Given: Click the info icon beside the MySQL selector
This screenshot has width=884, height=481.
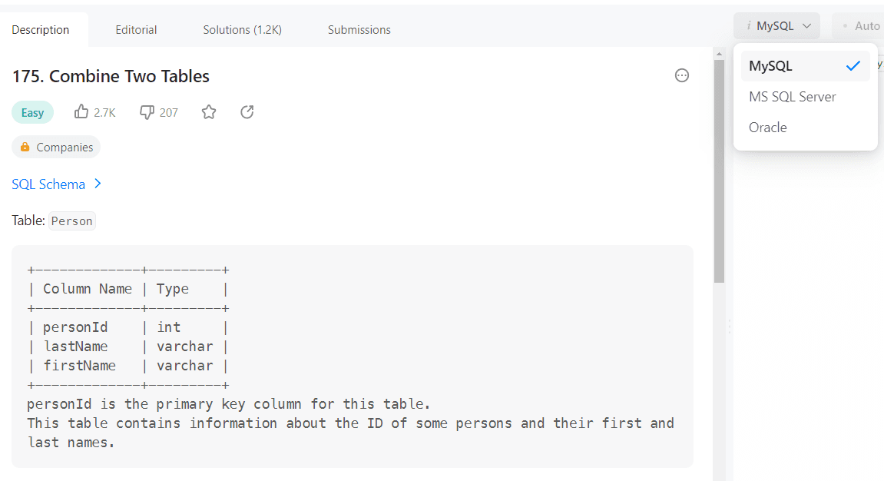Looking at the screenshot, I should 748,25.
